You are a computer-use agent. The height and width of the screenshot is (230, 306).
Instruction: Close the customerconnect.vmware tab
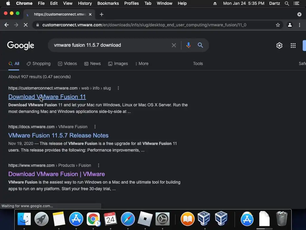point(90,14)
